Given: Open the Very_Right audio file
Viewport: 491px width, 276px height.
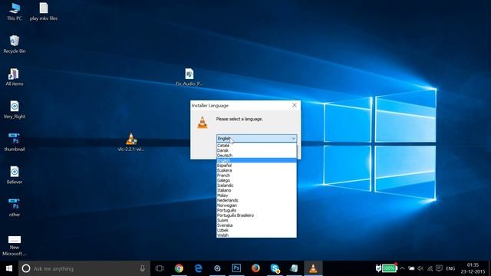Looking at the screenshot, I should [15, 110].
